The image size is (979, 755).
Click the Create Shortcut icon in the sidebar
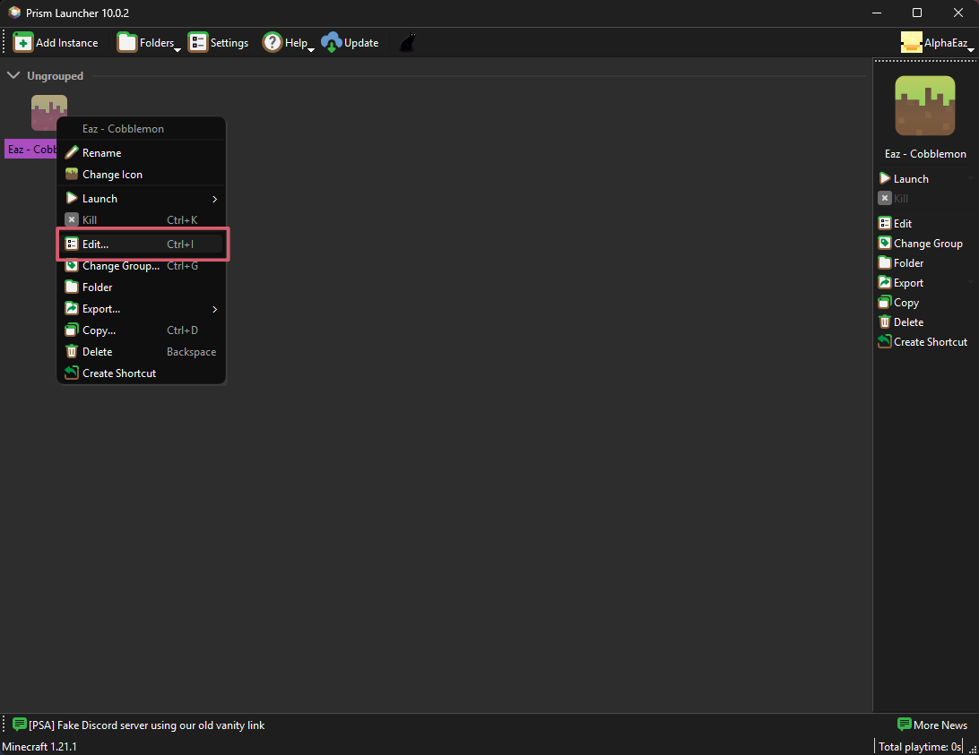coord(883,341)
